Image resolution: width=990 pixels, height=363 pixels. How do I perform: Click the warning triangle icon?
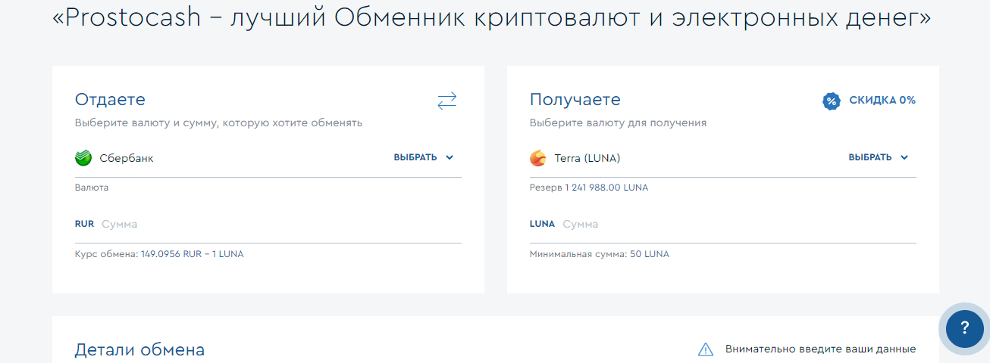(706, 349)
